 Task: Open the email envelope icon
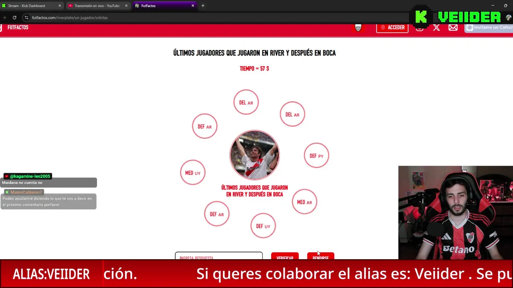[453, 28]
